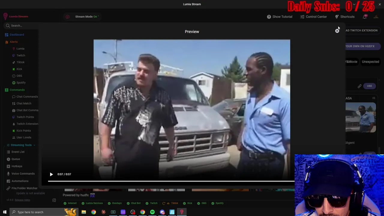Click the Lumia Services status indicator
The image size is (384, 216).
[x=92, y=203]
